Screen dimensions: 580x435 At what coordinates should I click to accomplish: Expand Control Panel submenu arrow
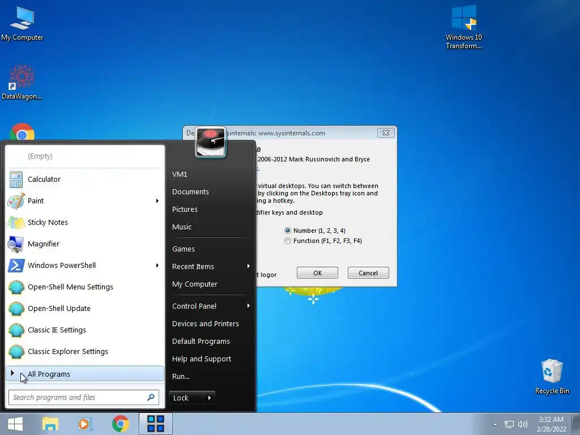click(249, 306)
